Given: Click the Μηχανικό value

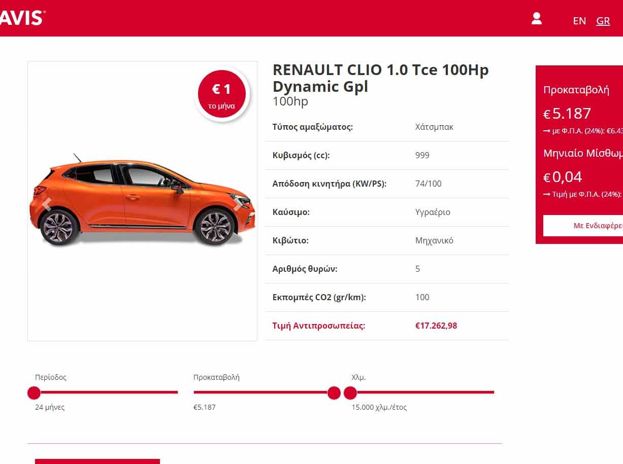Looking at the screenshot, I should click(434, 240).
